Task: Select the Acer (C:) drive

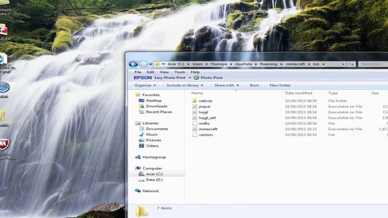Action: pyautogui.click(x=154, y=174)
